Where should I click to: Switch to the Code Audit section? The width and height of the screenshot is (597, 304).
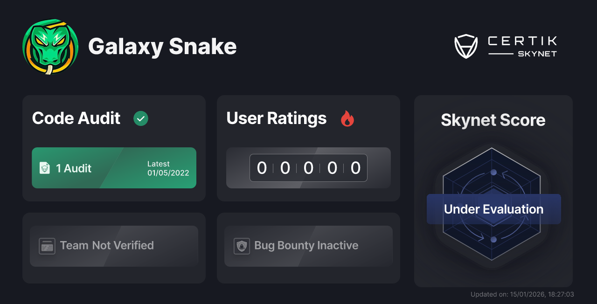click(x=76, y=118)
